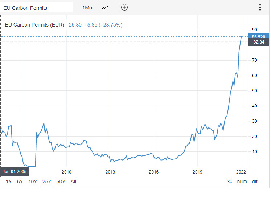Click the chart line peak near 2022
The height and width of the screenshot is (199, 271).
(x=242, y=37)
